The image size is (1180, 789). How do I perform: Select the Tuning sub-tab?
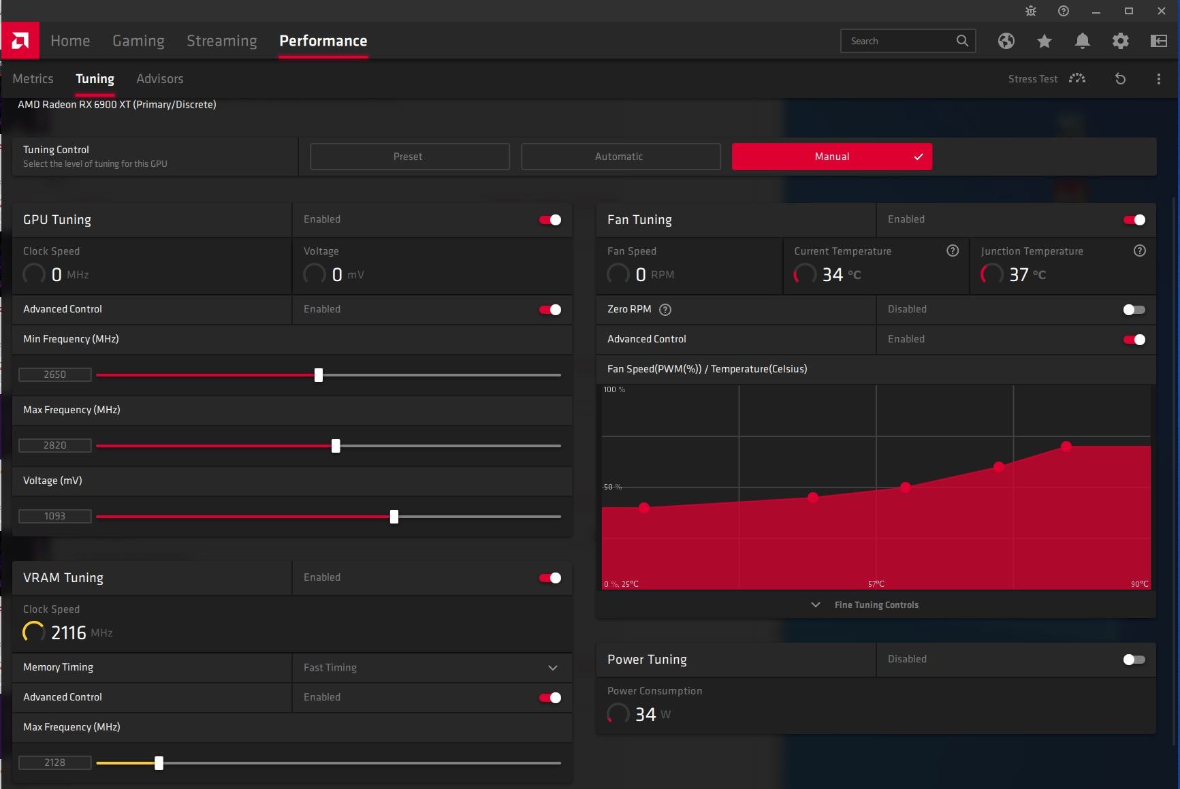pyautogui.click(x=95, y=79)
